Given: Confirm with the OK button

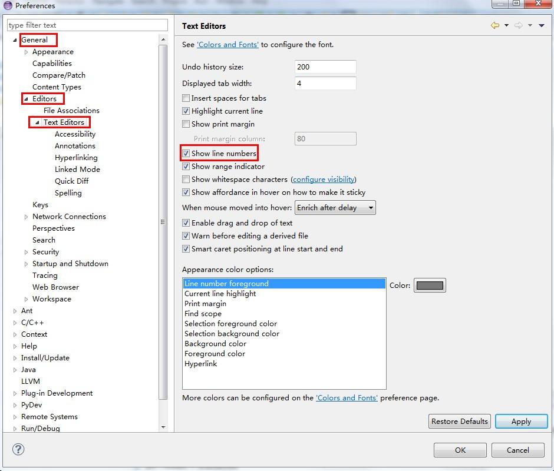Looking at the screenshot, I should point(460,450).
